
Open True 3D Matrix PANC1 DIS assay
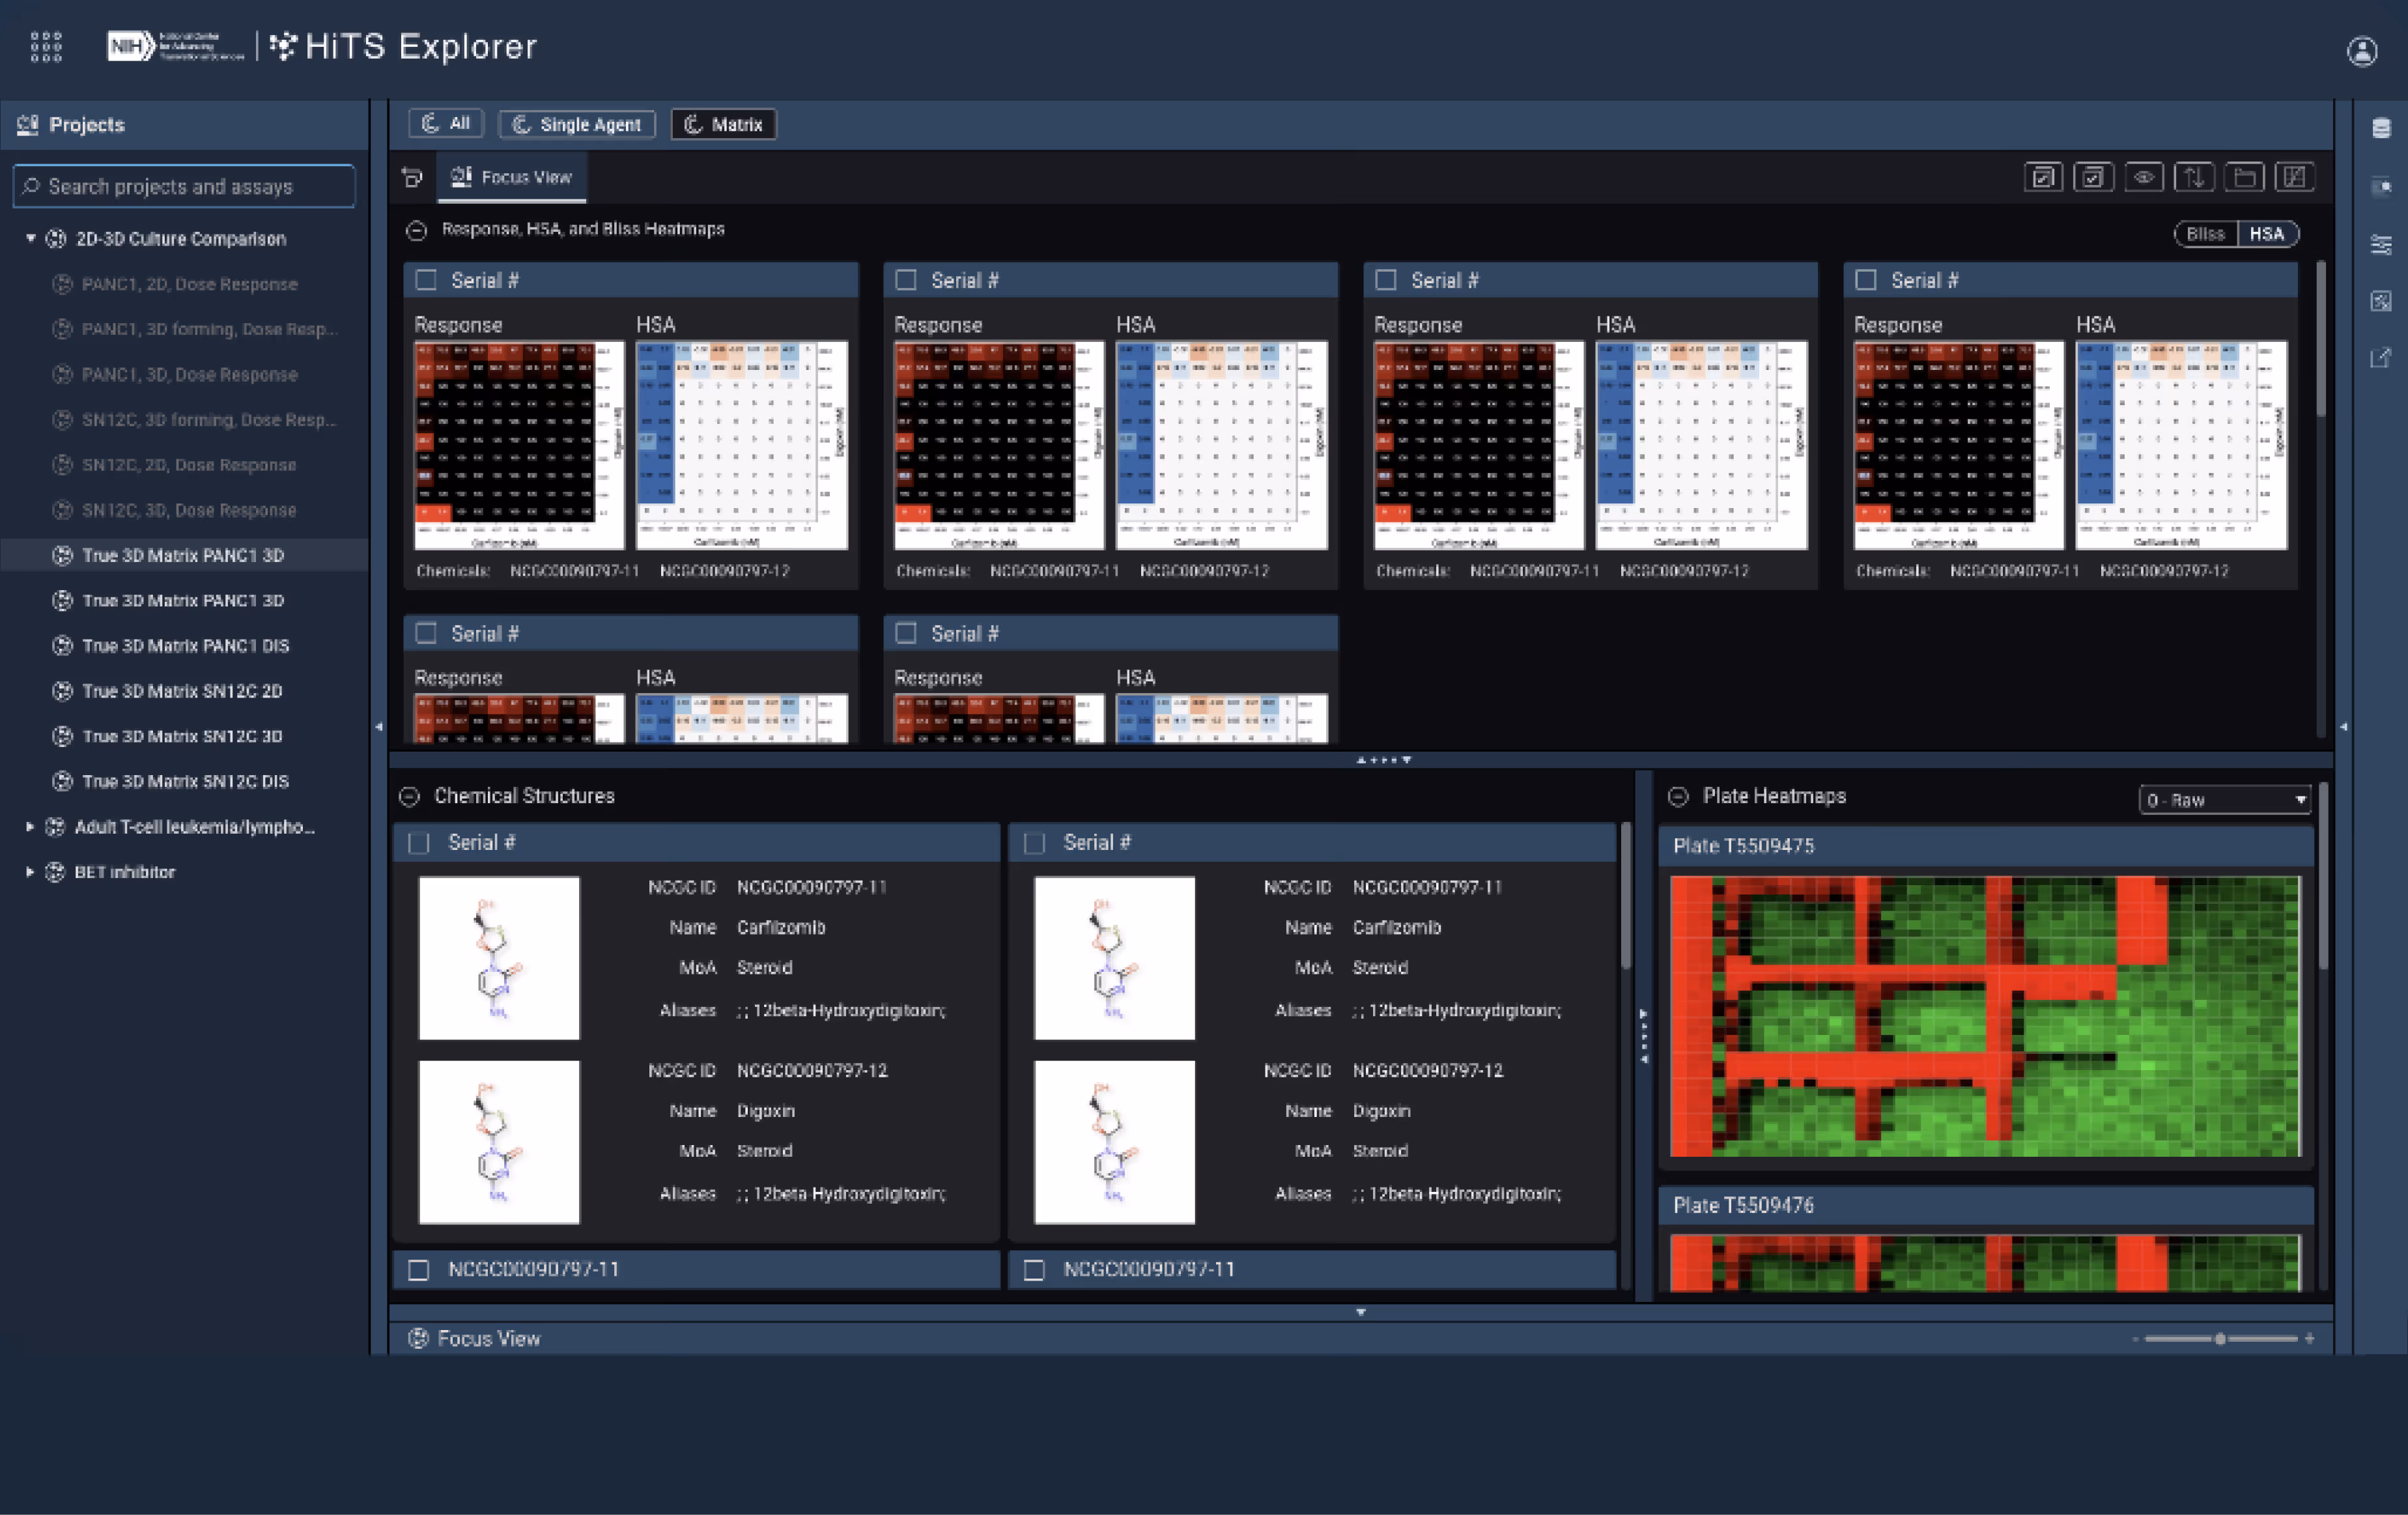[x=186, y=646]
